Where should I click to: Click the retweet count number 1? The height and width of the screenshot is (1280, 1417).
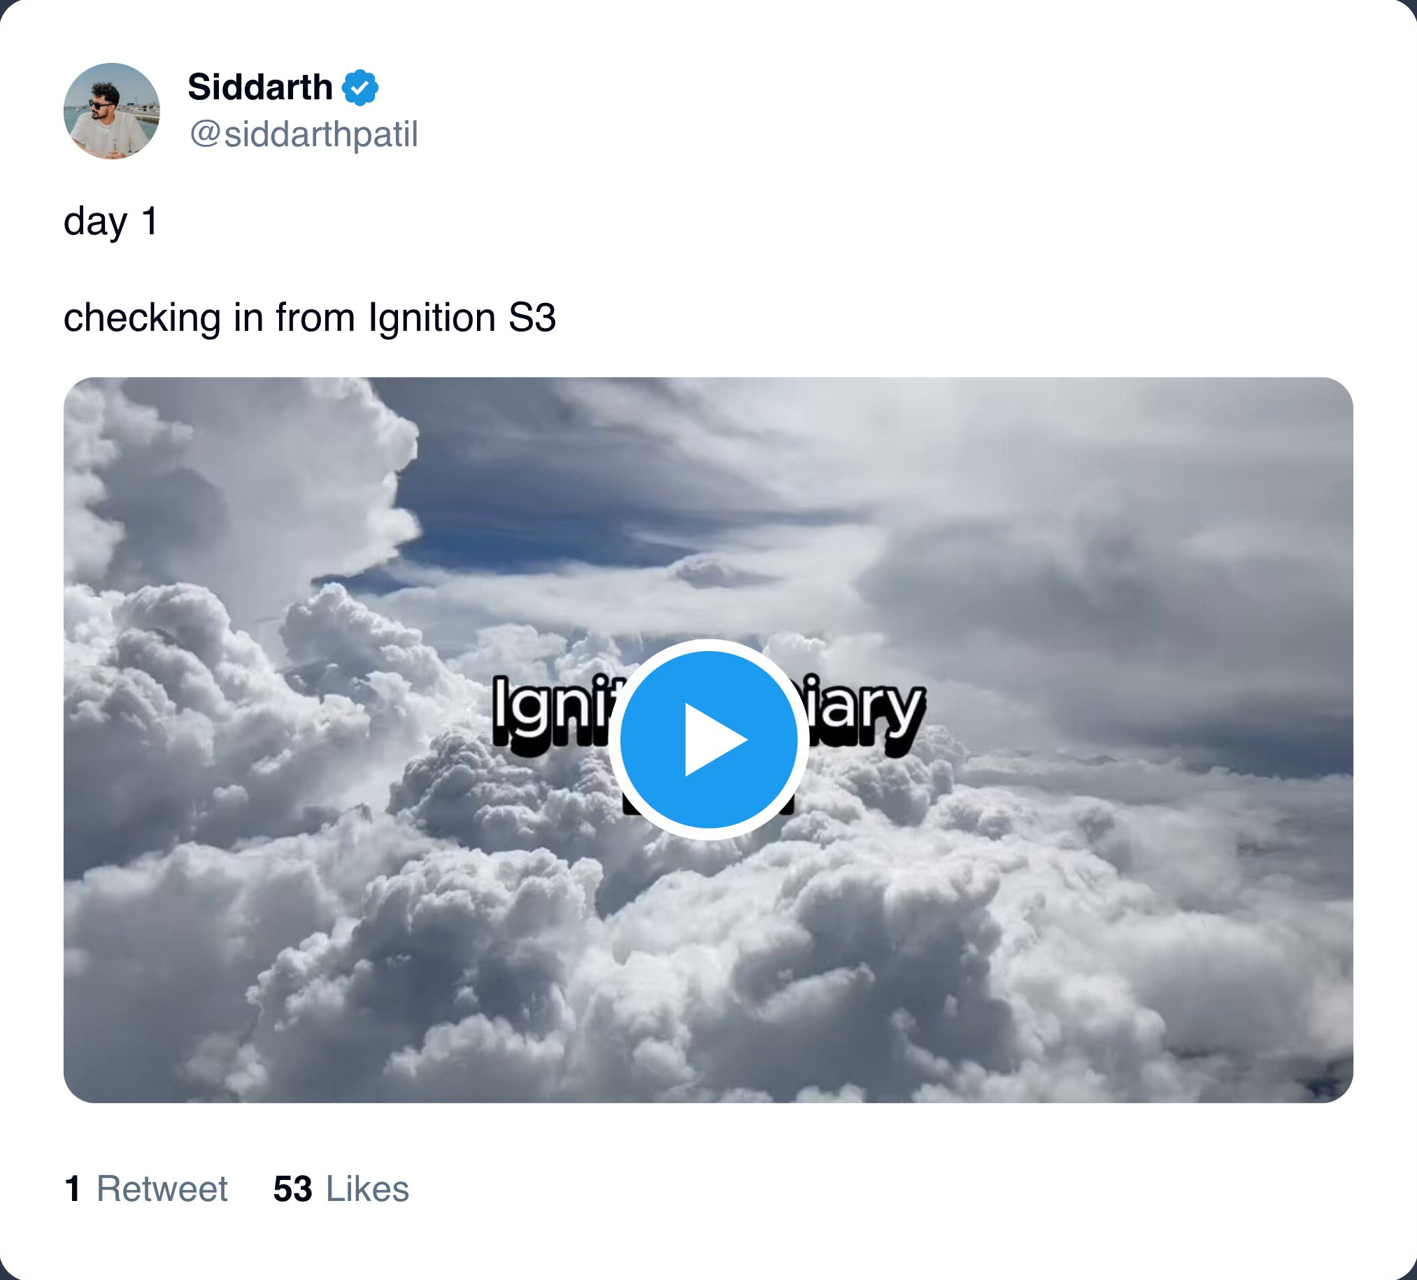click(x=72, y=1188)
